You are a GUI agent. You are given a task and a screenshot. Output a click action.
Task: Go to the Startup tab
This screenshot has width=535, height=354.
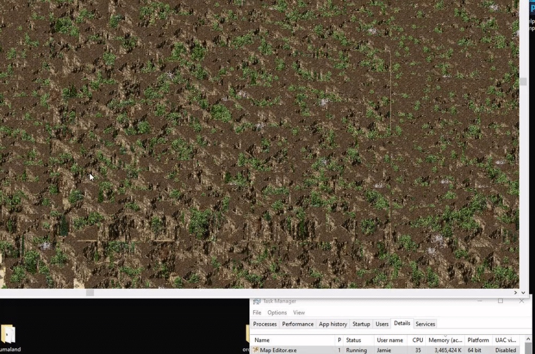tap(361, 324)
